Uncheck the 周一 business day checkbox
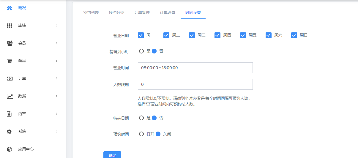Screen dimensions: 358x158 pos(141,35)
